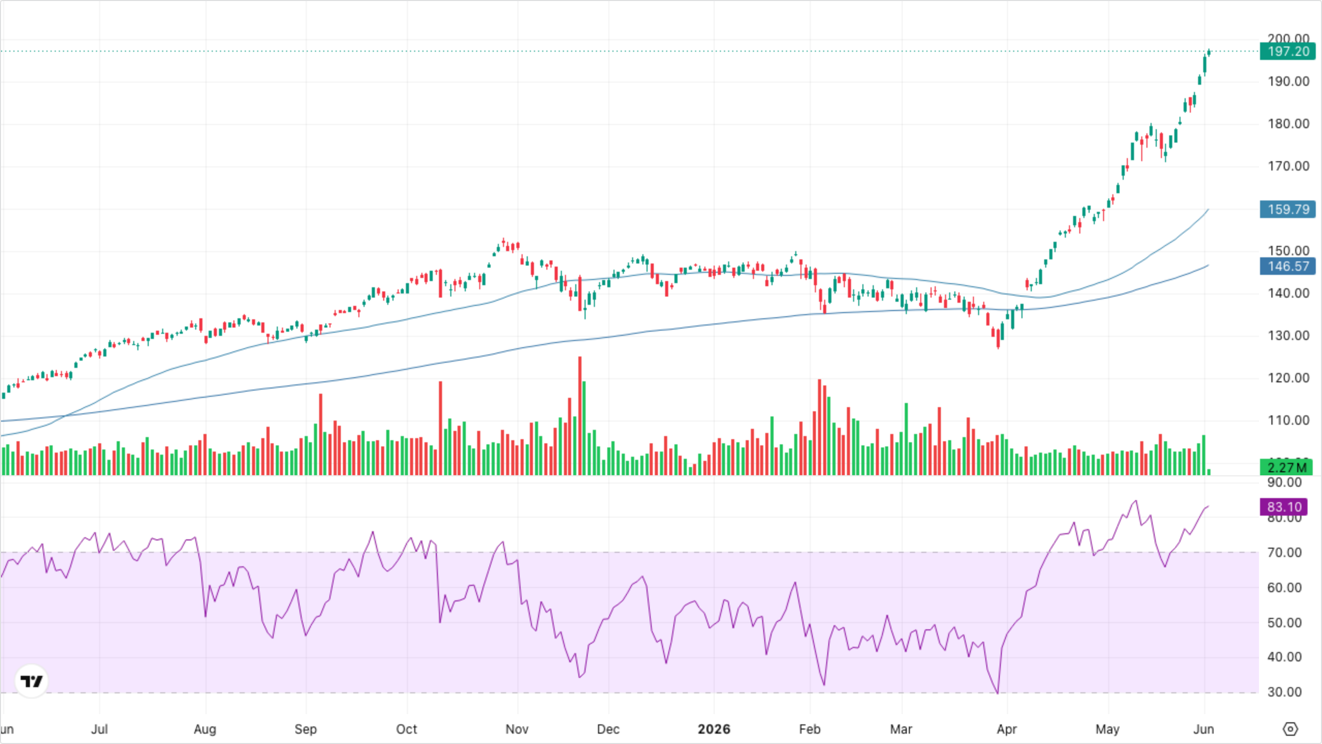The width and height of the screenshot is (1322, 744).
Task: Click the 70.00 RSI overbought axis label
Action: pyautogui.click(x=1284, y=552)
